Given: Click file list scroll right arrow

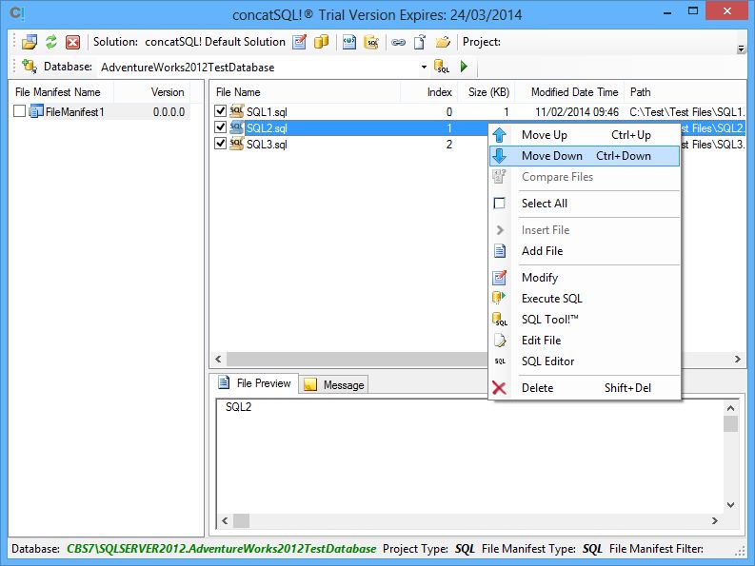Looking at the screenshot, I should tap(738, 359).
